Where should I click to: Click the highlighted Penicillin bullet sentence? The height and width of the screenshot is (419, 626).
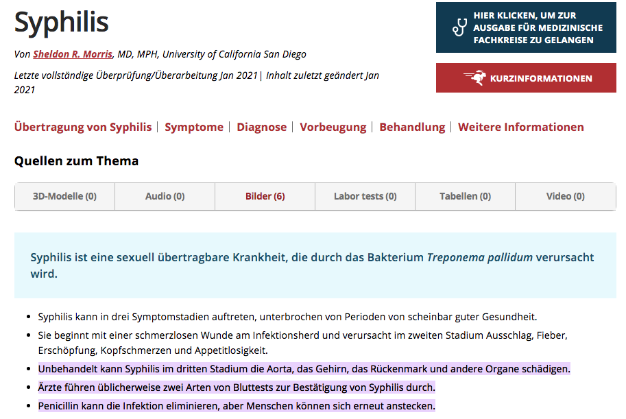tap(236, 405)
